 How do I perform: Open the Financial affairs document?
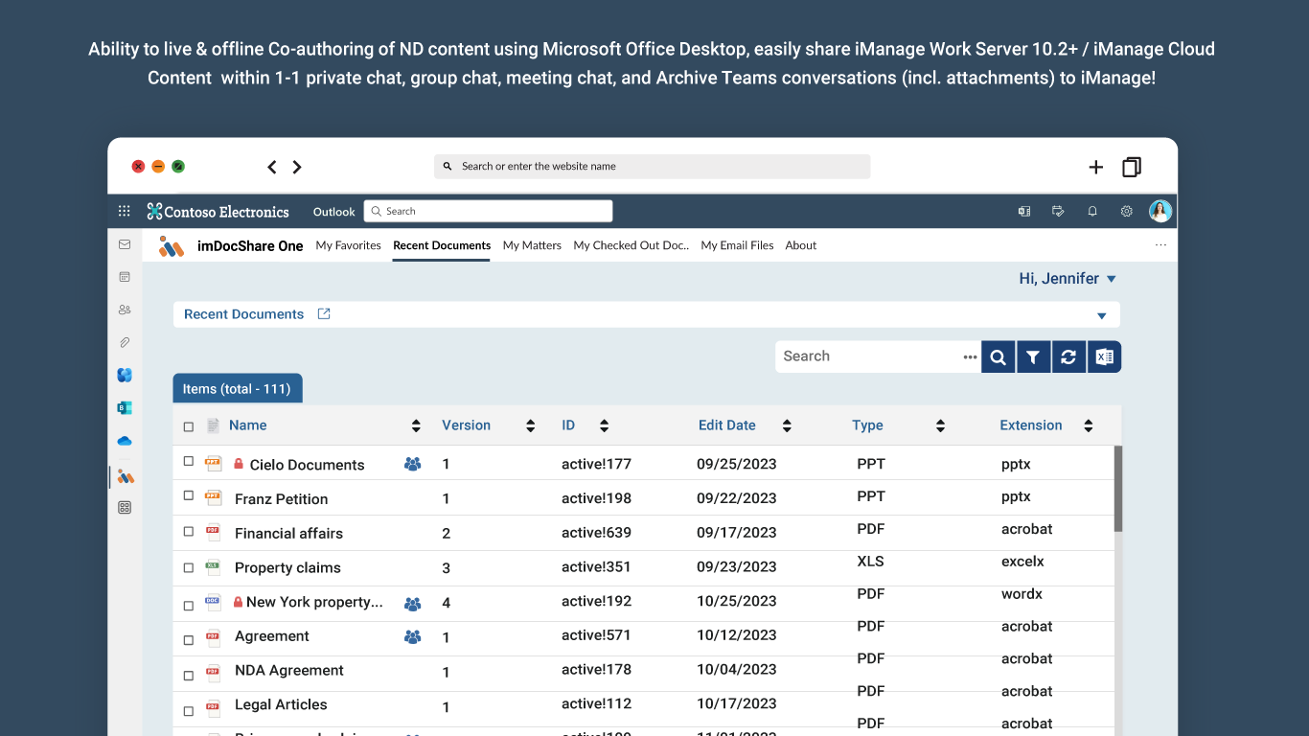tap(288, 534)
